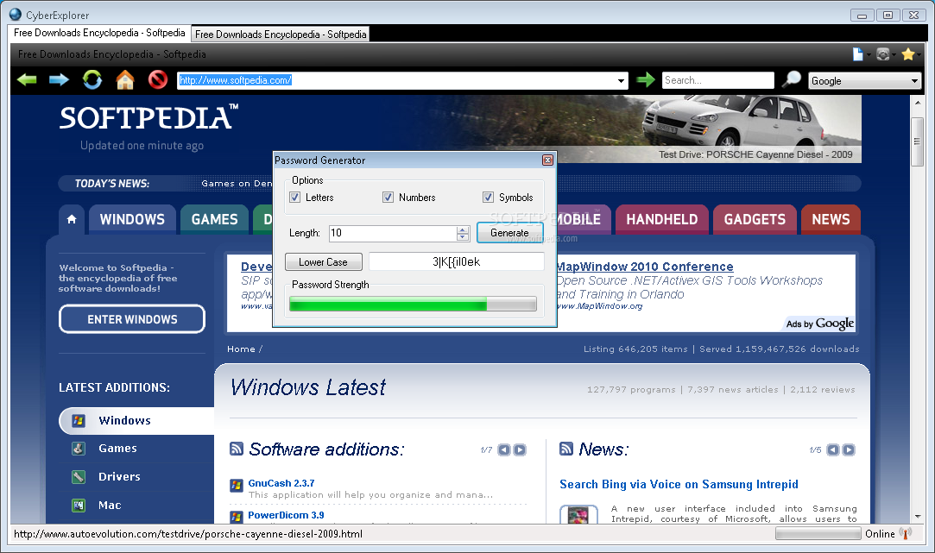This screenshot has height=553, width=935.
Task: Open the address bar URL dropdown
Action: point(621,80)
